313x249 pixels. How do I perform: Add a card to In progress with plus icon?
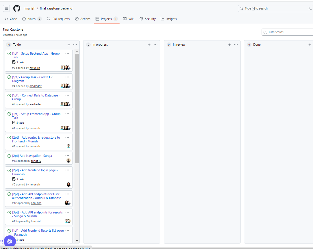click(x=149, y=45)
